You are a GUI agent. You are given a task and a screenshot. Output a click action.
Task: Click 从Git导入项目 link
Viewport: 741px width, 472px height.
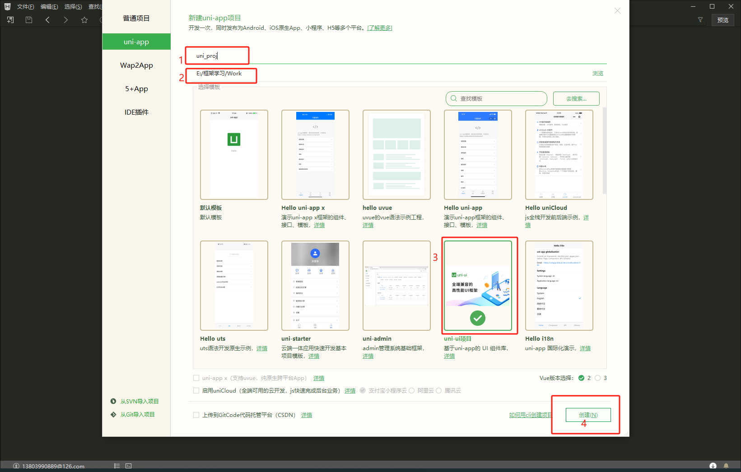pyautogui.click(x=137, y=414)
